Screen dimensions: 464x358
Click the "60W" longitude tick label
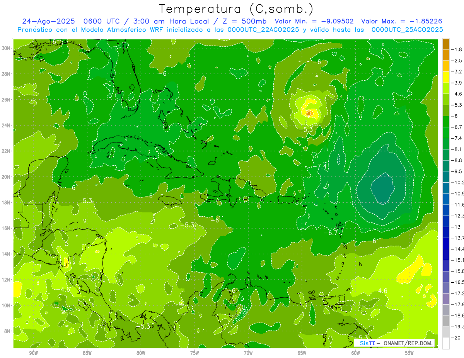click(356, 353)
